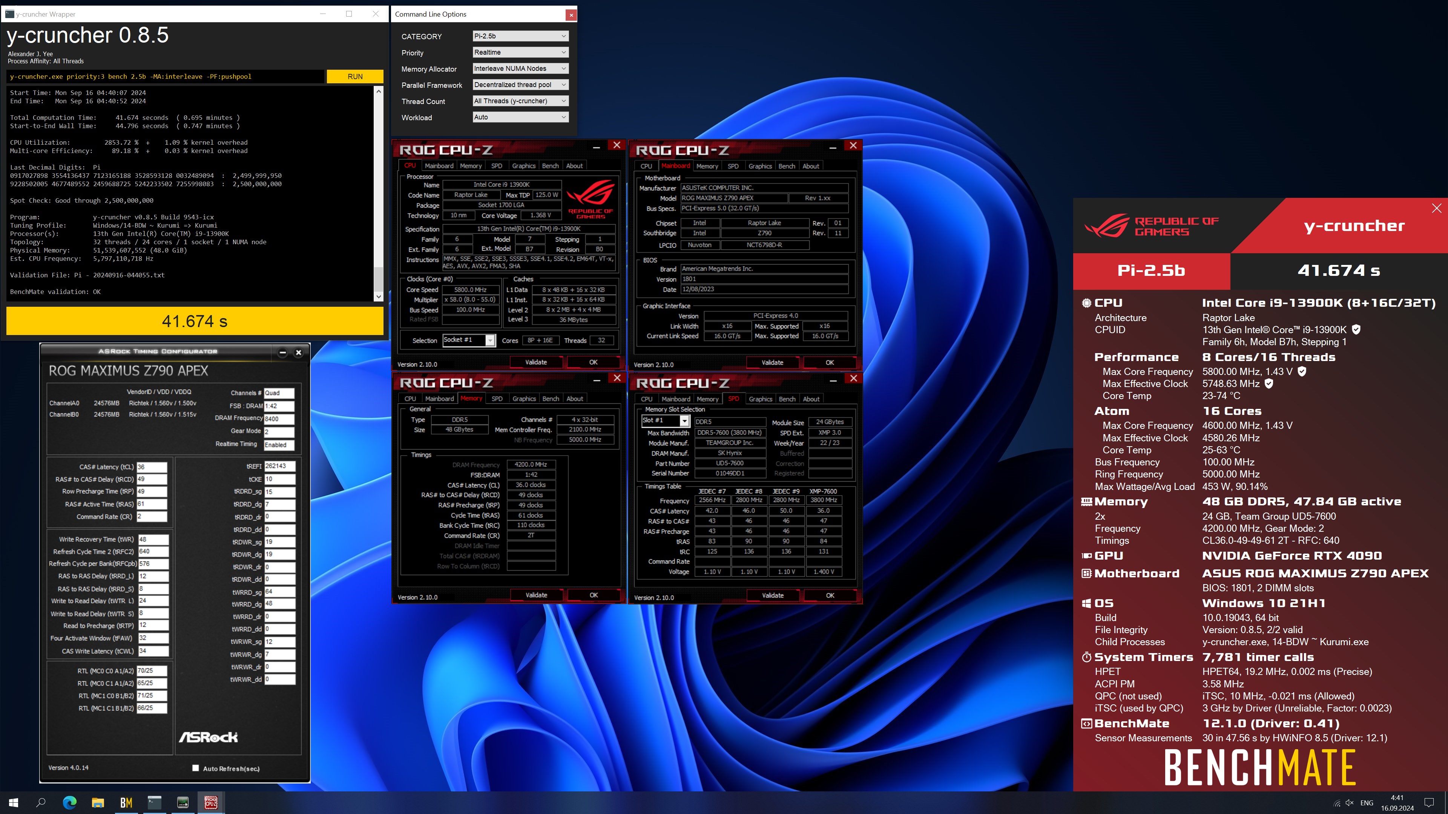The height and width of the screenshot is (814, 1448).
Task: Open Graphics tab in CPU-Z Mainboard window
Action: click(760, 166)
